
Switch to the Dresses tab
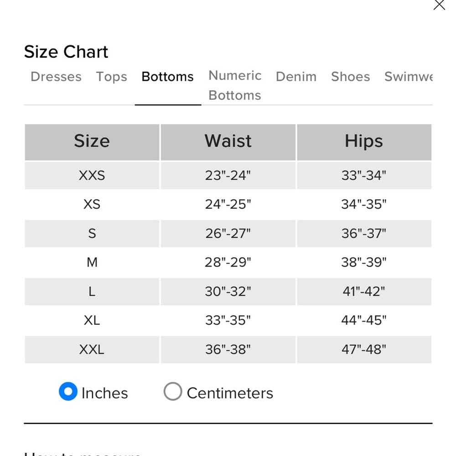[x=56, y=77]
